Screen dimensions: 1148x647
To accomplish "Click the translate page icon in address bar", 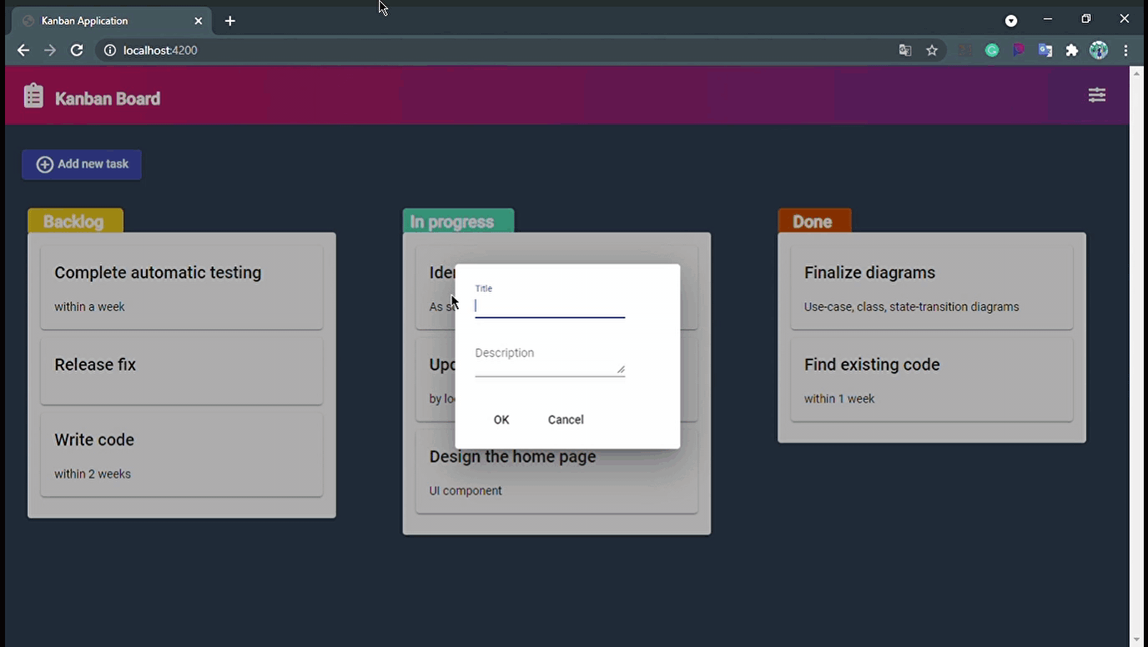I will point(905,50).
